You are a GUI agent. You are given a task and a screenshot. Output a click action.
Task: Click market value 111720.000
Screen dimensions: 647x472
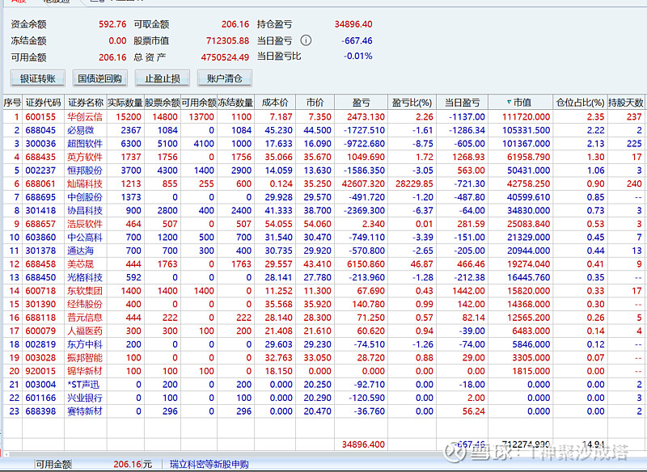[526, 116]
